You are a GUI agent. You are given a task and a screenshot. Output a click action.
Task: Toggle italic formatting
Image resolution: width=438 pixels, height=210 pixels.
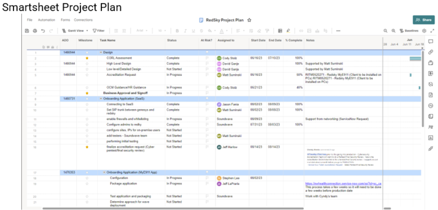pos(185,31)
